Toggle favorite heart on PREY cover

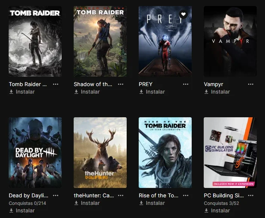183,14
